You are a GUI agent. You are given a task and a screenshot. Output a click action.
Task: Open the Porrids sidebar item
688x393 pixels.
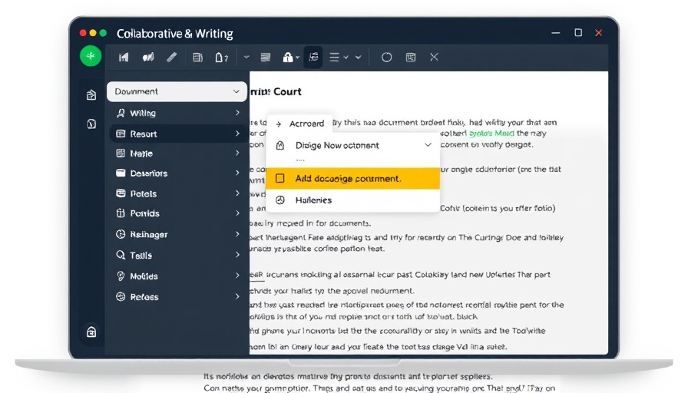click(177, 213)
